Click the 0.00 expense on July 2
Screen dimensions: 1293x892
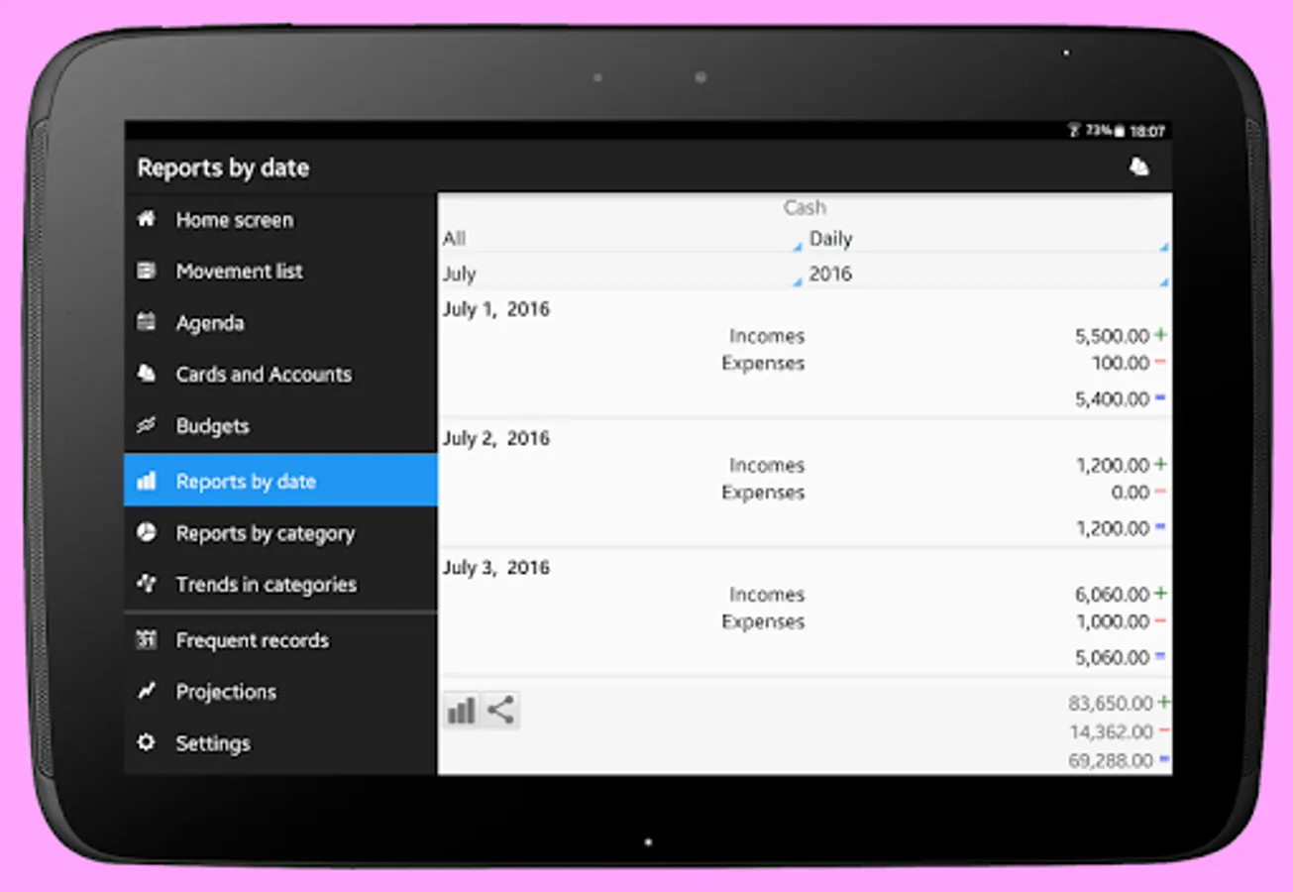click(1131, 493)
